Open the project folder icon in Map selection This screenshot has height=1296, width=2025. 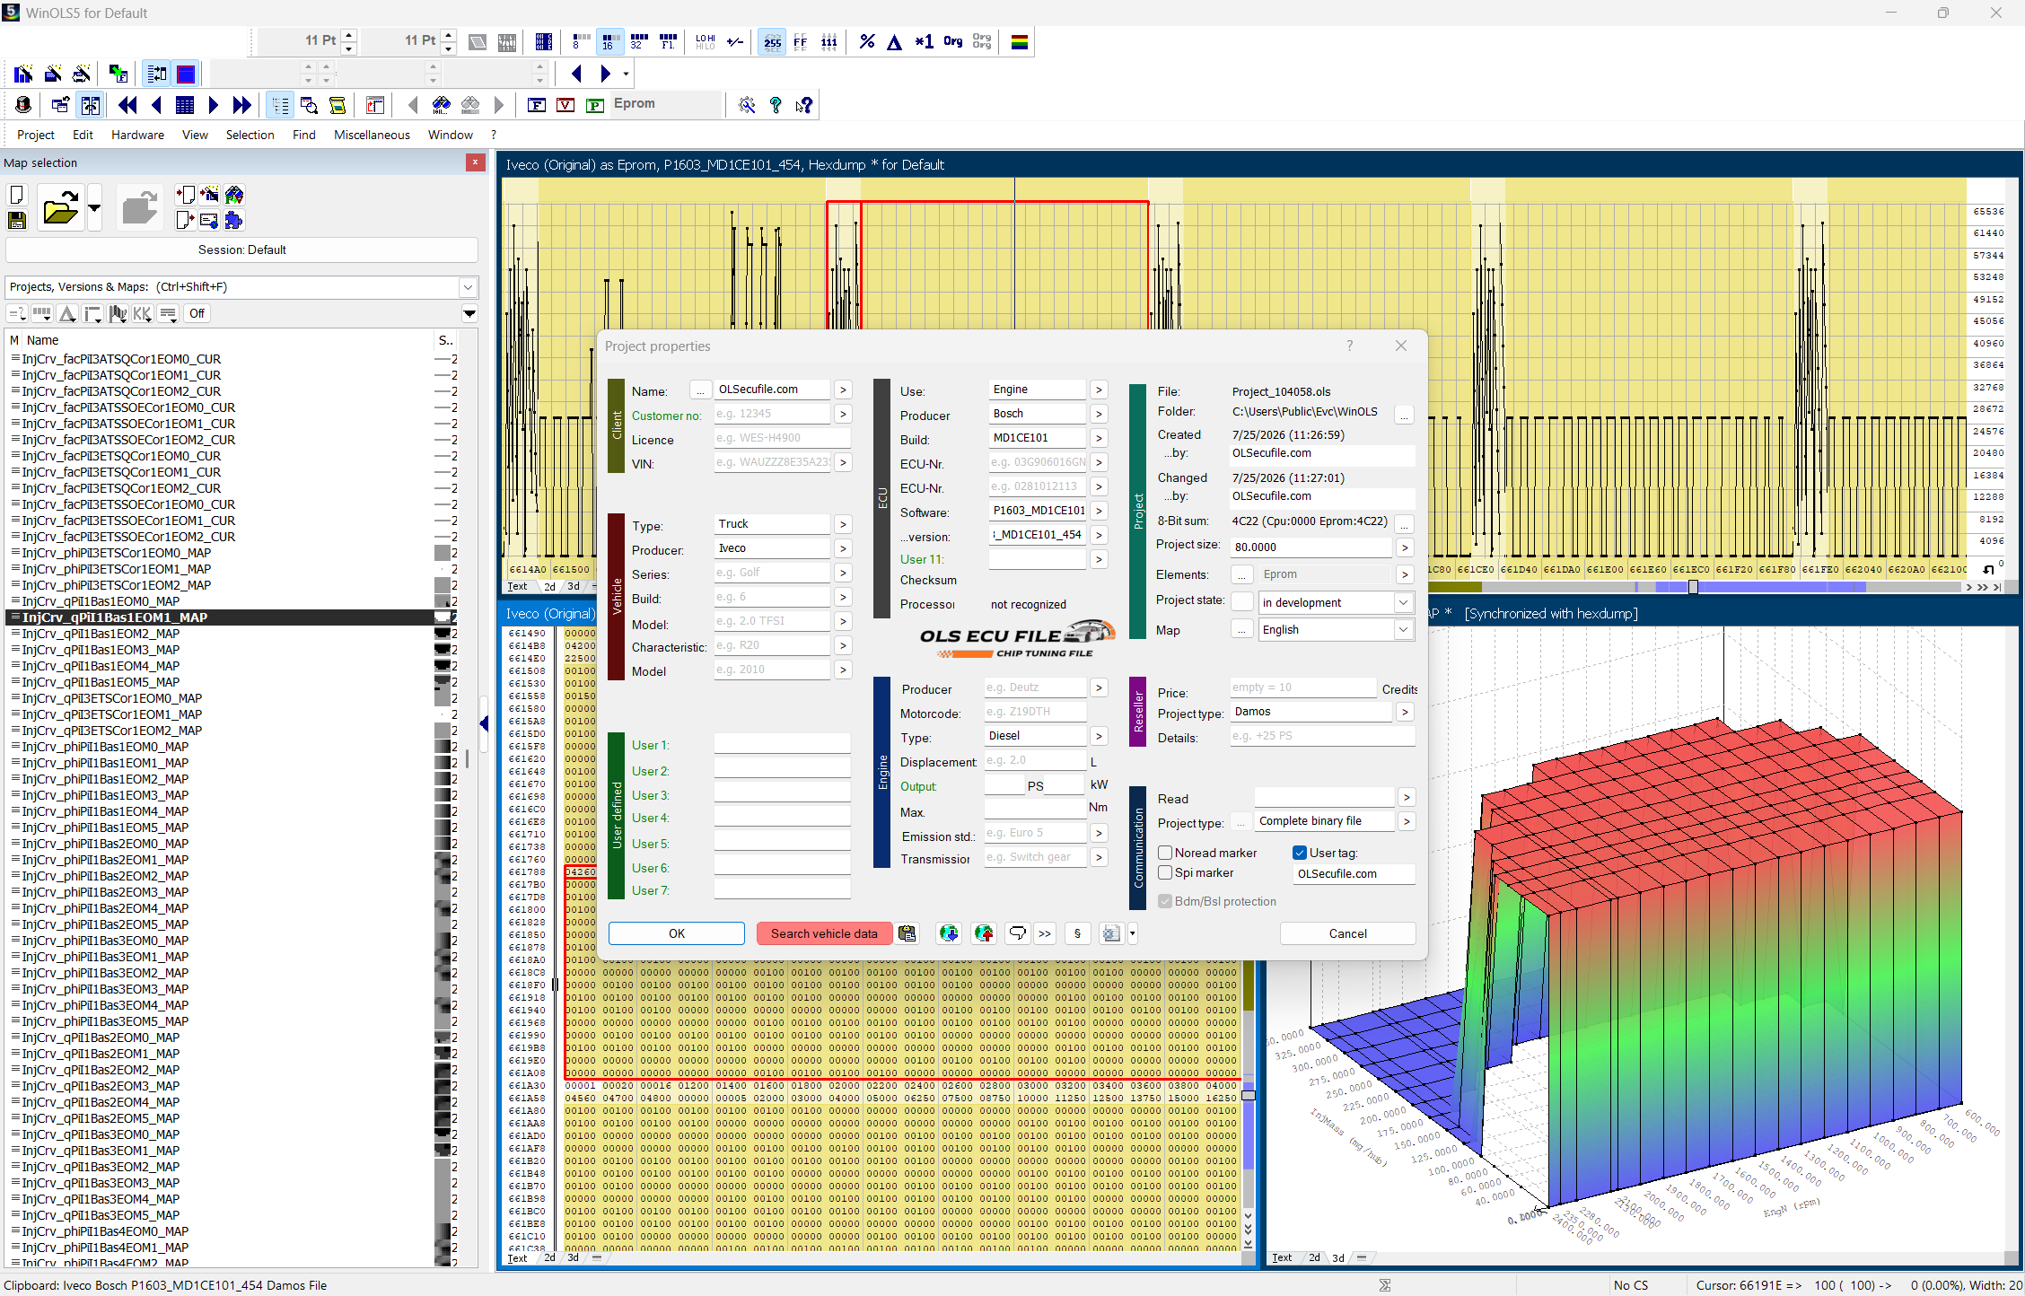[x=60, y=209]
